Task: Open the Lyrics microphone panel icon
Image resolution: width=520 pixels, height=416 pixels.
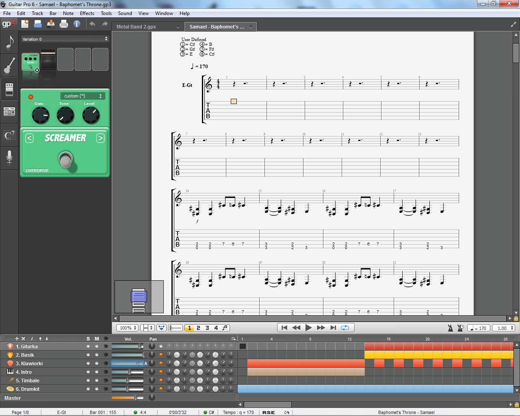Action: point(9,157)
